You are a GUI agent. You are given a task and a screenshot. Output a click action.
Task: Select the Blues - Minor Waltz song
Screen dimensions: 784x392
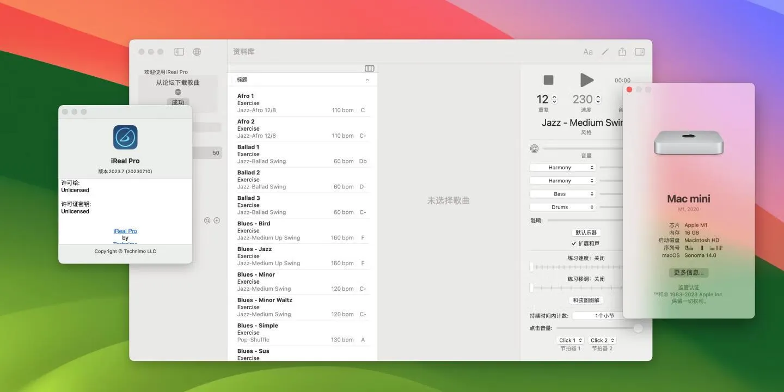pos(302,307)
